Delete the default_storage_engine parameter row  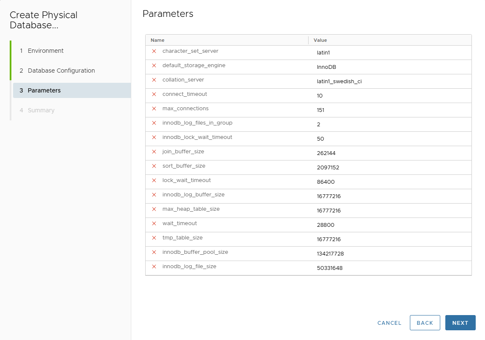coord(154,65)
